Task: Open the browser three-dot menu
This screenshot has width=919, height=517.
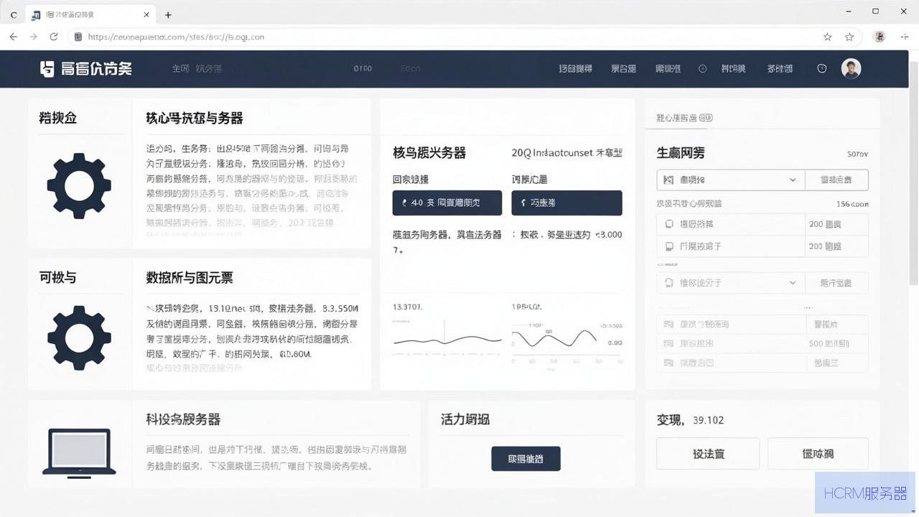Action: [x=903, y=37]
